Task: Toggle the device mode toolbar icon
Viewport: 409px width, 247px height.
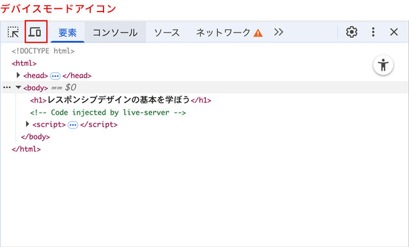Action: click(x=35, y=32)
